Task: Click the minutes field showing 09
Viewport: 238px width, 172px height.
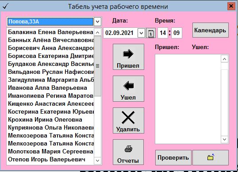Action: tap(177, 33)
